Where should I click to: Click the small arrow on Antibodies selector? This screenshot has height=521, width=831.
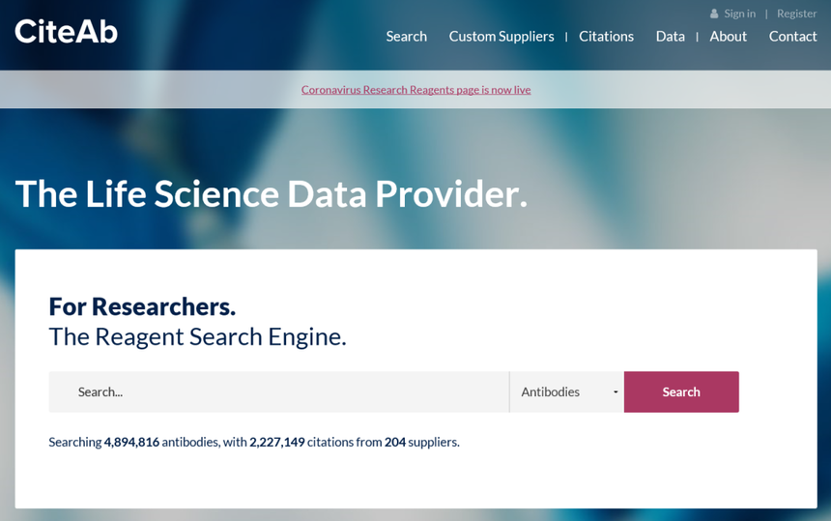[x=616, y=392]
